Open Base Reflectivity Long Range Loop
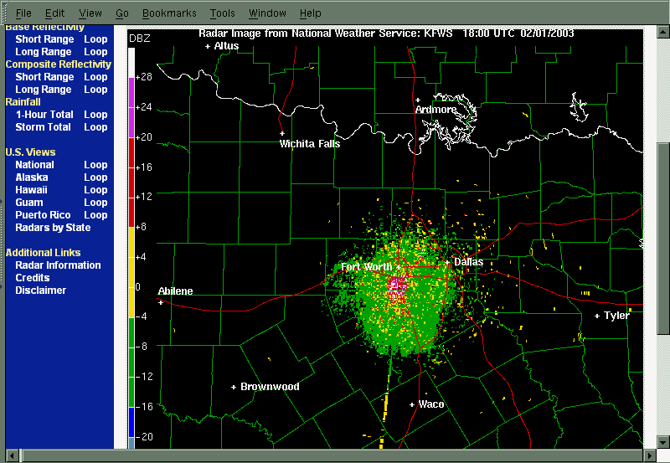670x463 pixels. (95, 52)
